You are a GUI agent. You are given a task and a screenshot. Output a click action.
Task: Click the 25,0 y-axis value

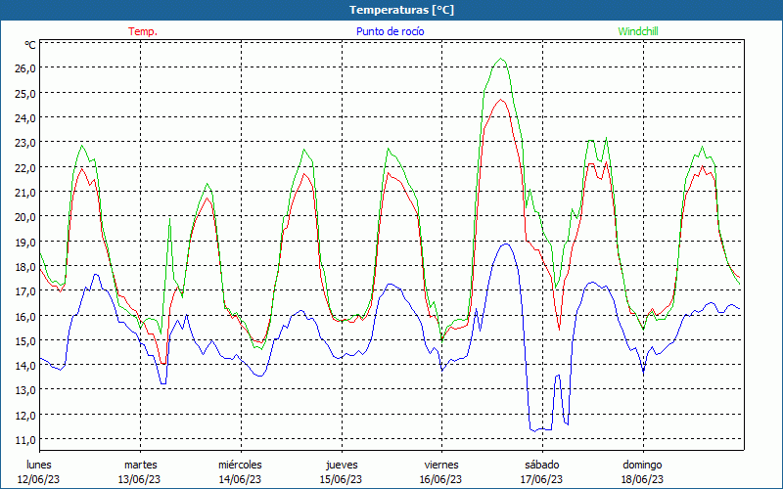pos(25,93)
